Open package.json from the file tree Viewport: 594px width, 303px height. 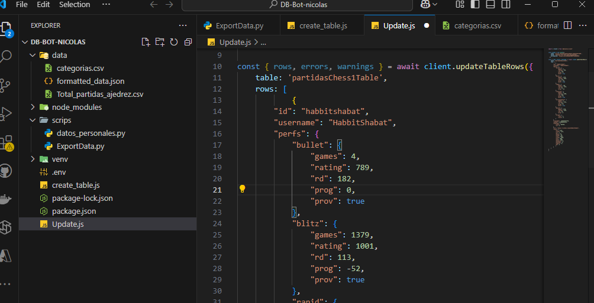[73, 211]
